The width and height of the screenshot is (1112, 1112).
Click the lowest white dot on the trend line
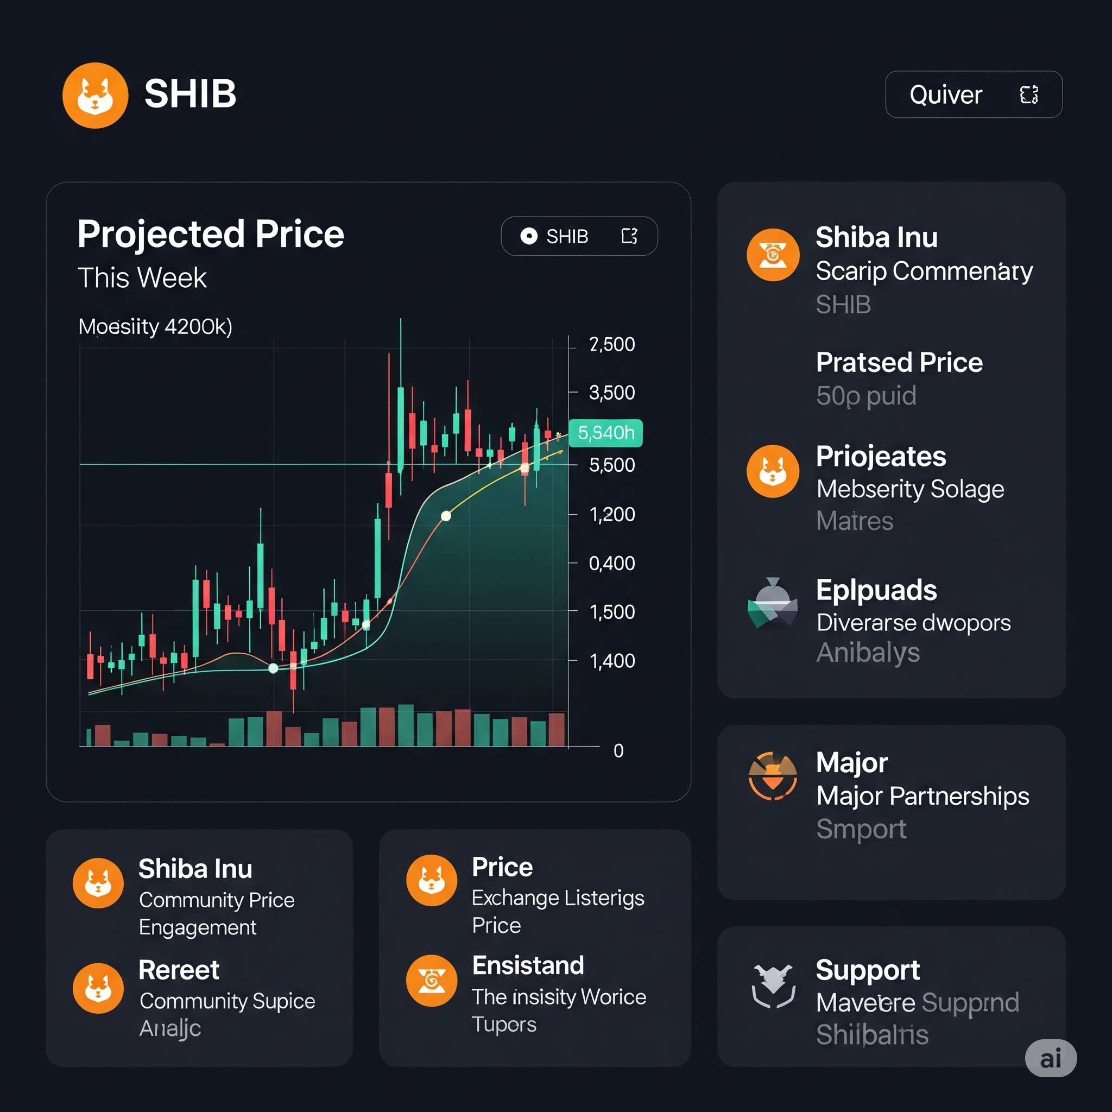274,668
